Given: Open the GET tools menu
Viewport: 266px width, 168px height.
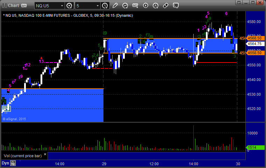Looking at the screenshot, I should pos(135,6).
